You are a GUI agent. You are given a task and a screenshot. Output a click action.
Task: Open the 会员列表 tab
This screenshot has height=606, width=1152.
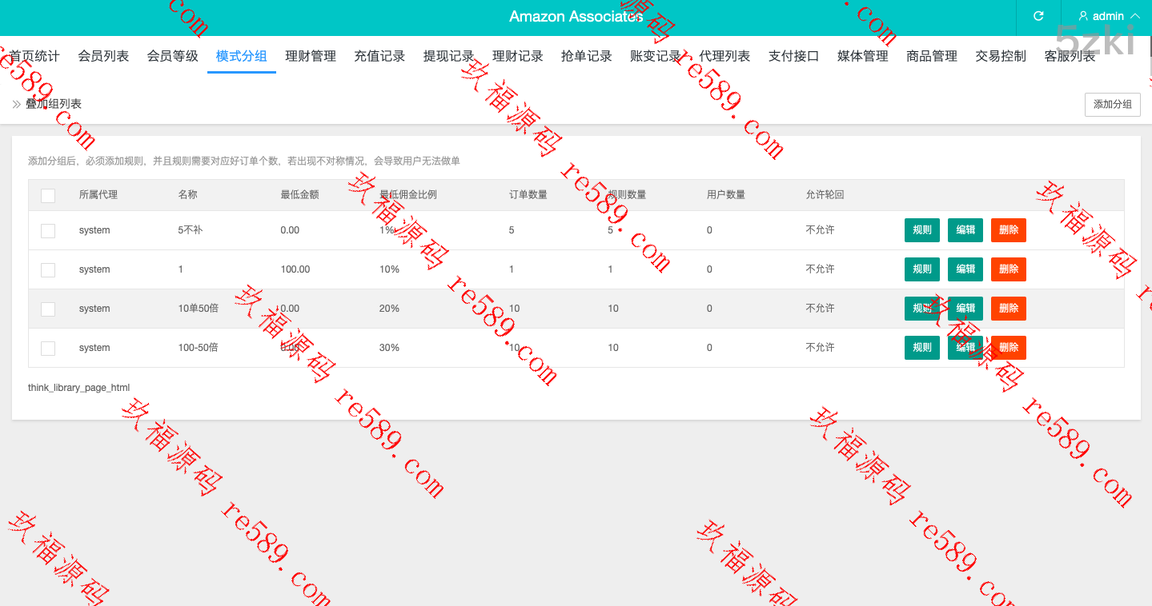point(103,56)
